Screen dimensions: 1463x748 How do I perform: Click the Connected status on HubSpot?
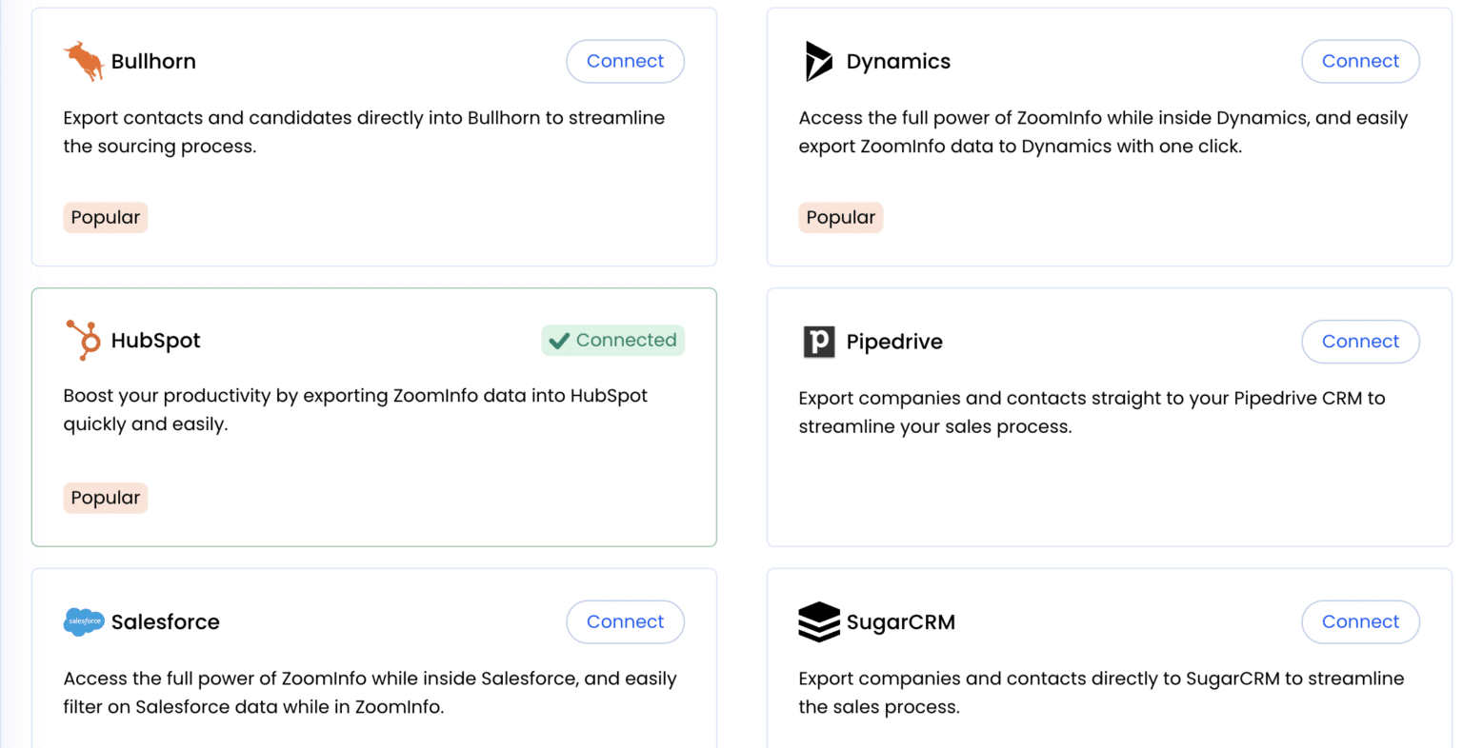coord(612,340)
